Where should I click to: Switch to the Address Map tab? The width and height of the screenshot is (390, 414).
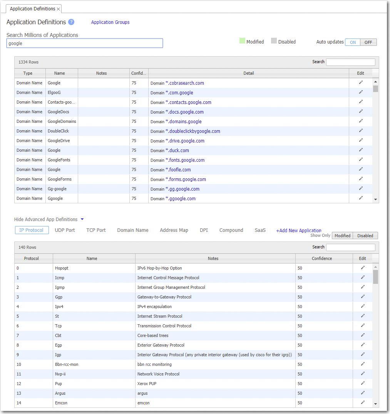coord(174,230)
